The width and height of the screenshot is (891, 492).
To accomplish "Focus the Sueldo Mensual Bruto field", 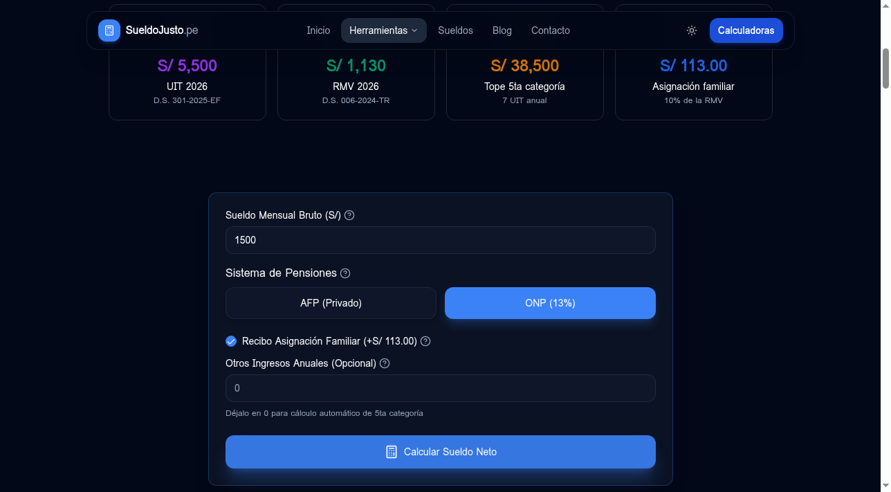I will 441,240.
